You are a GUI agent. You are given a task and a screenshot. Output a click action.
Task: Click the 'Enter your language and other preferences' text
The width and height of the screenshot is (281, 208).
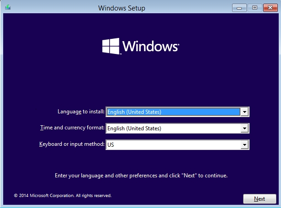[x=141, y=176]
